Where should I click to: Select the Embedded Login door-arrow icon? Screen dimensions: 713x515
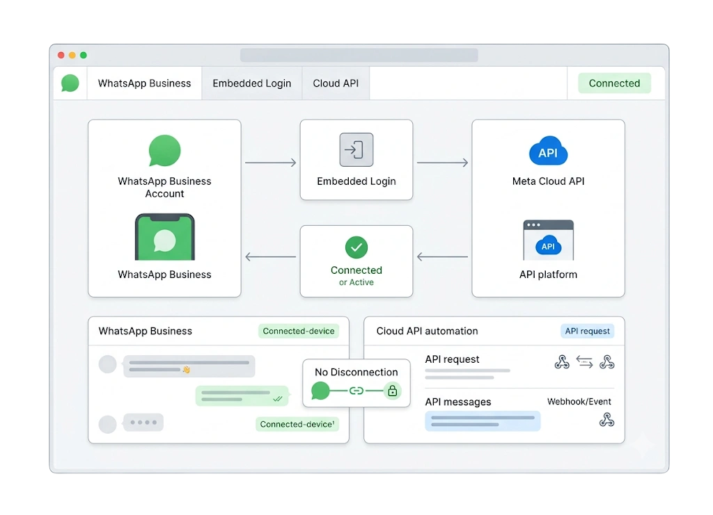(356, 149)
